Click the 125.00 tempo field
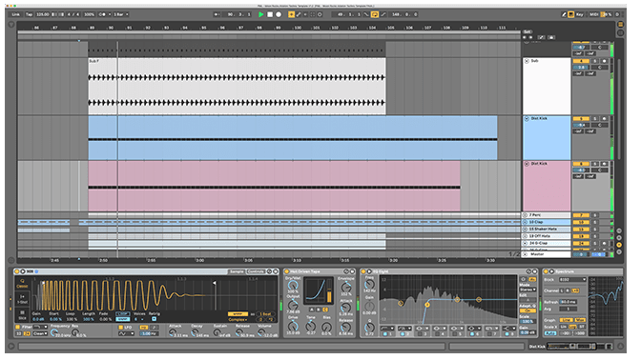Viewport: 641px width, 360px height. pos(43,14)
